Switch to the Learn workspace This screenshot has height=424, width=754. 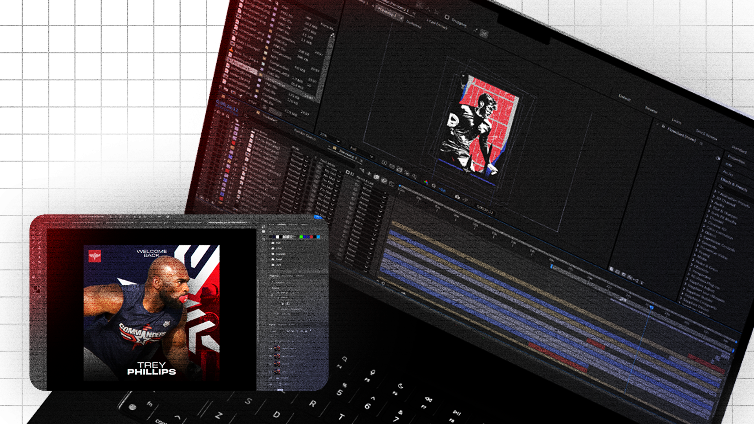(x=676, y=121)
